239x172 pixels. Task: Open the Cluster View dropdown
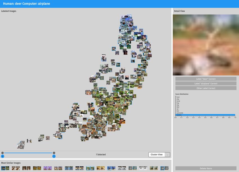click(159, 155)
